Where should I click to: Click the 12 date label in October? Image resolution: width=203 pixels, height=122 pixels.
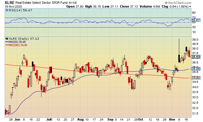[x=150, y=119]
